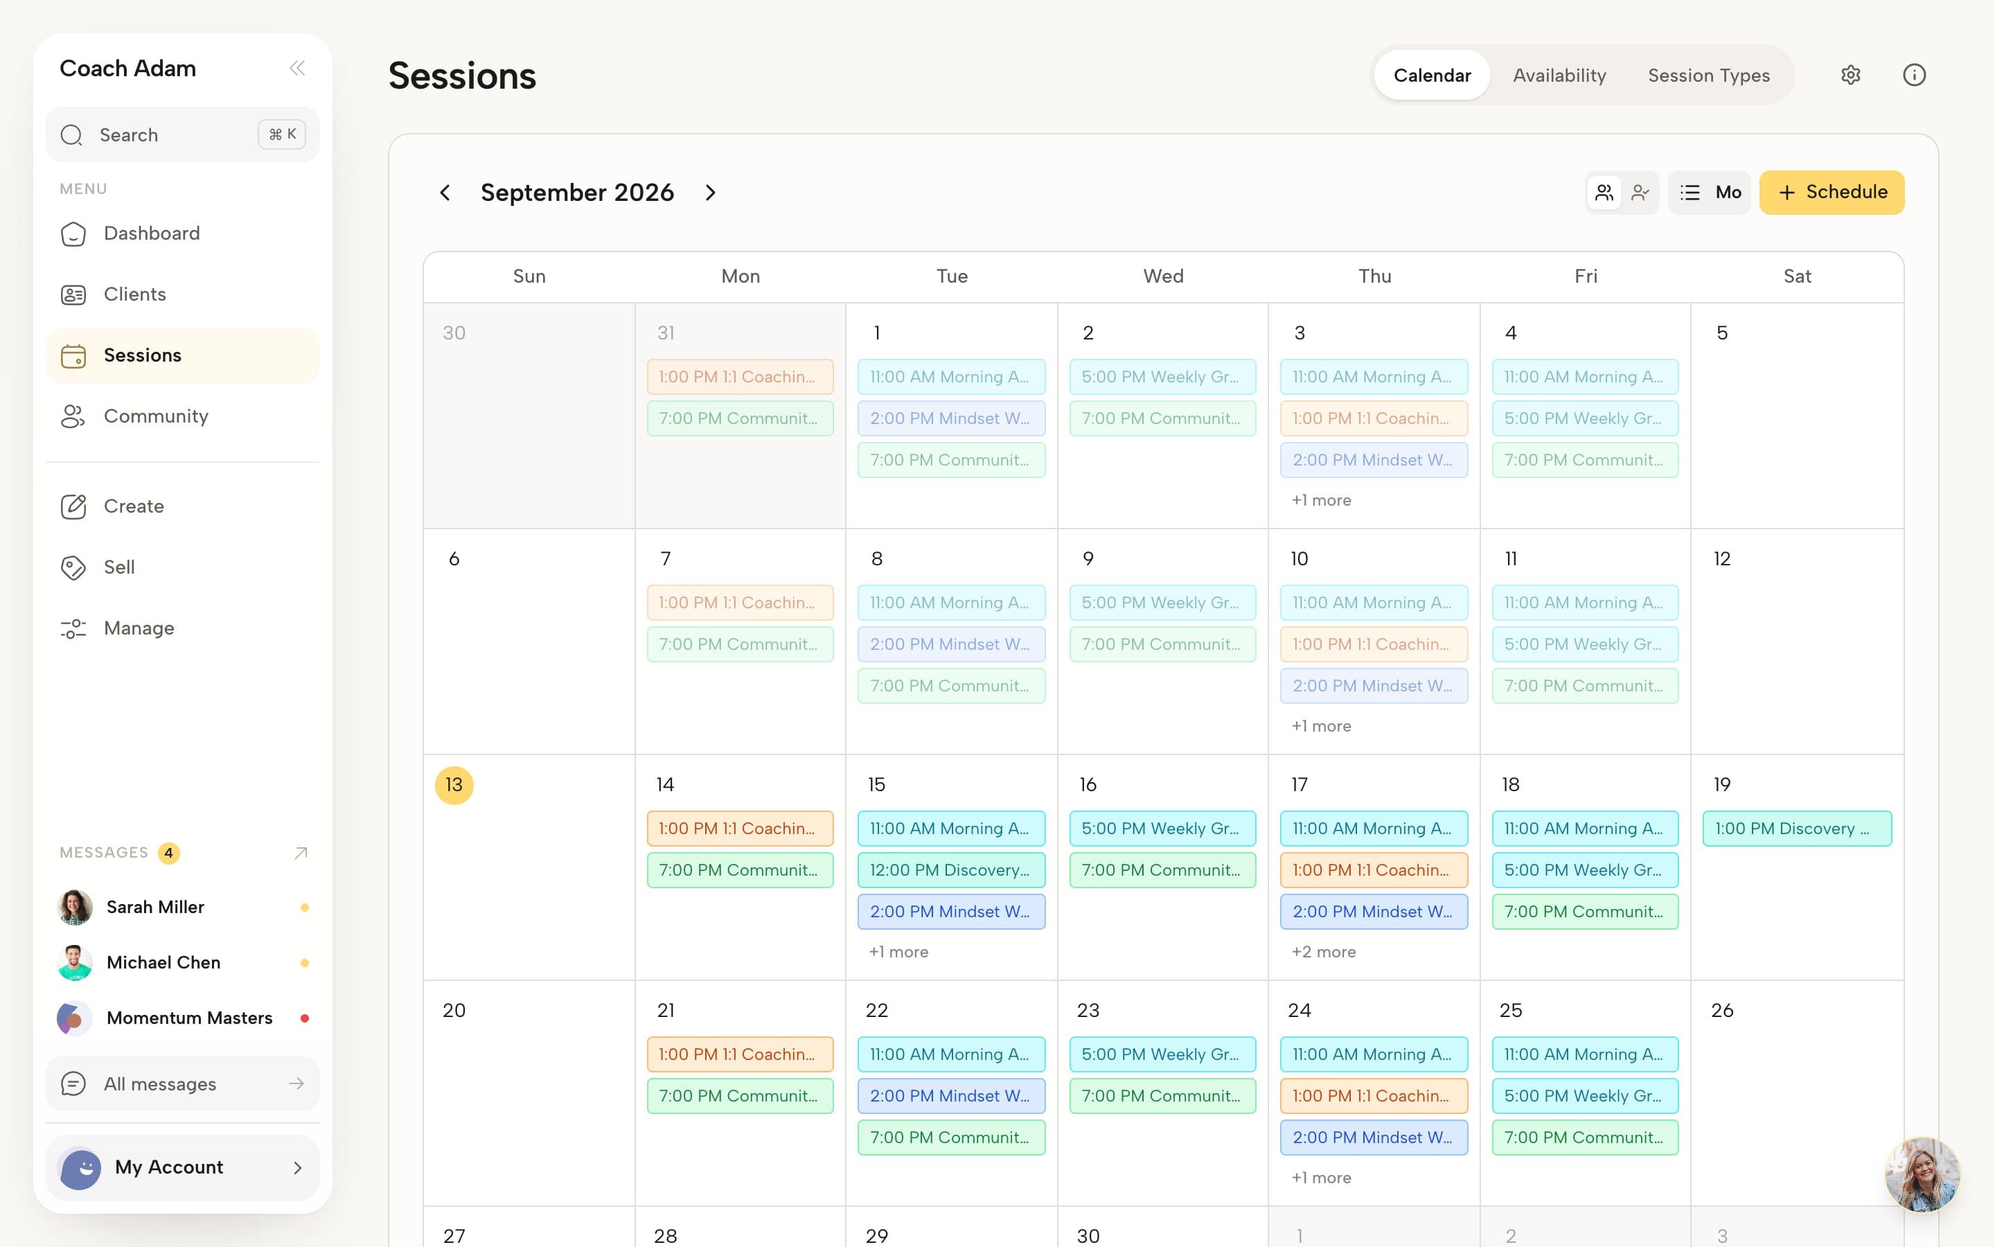The width and height of the screenshot is (1995, 1247).
Task: Click the Manage sliders icon
Action: pyautogui.click(x=73, y=628)
